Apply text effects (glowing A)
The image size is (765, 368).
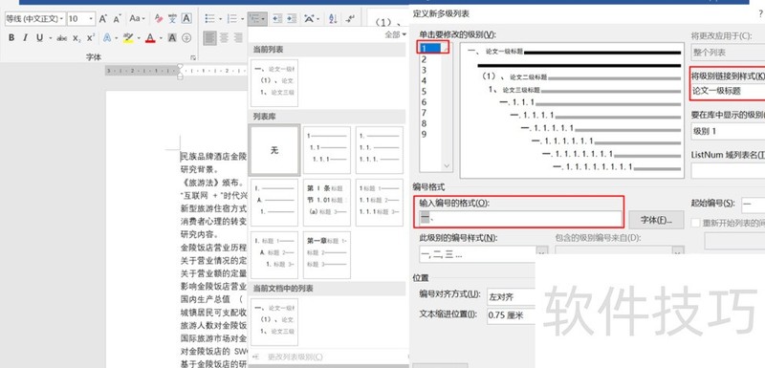(x=106, y=37)
